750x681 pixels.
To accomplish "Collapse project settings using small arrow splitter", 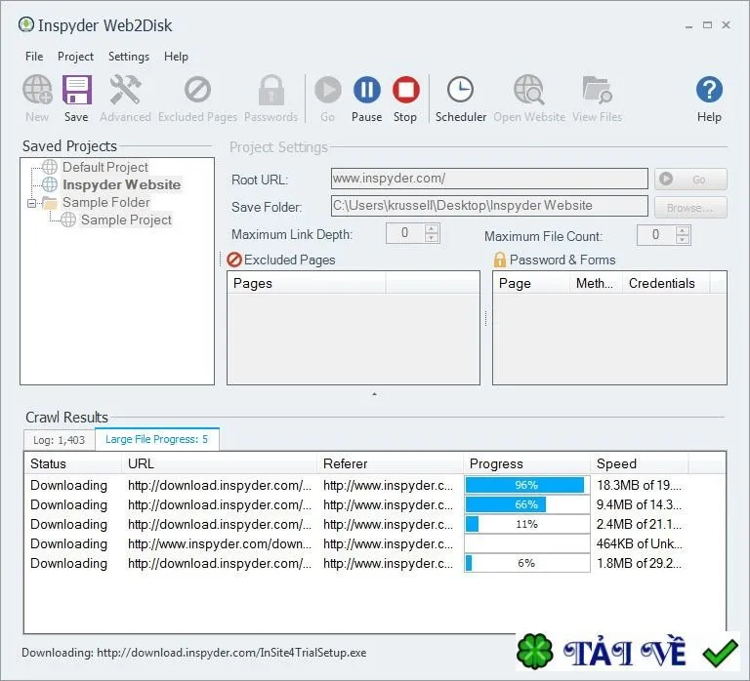I will coord(375,394).
